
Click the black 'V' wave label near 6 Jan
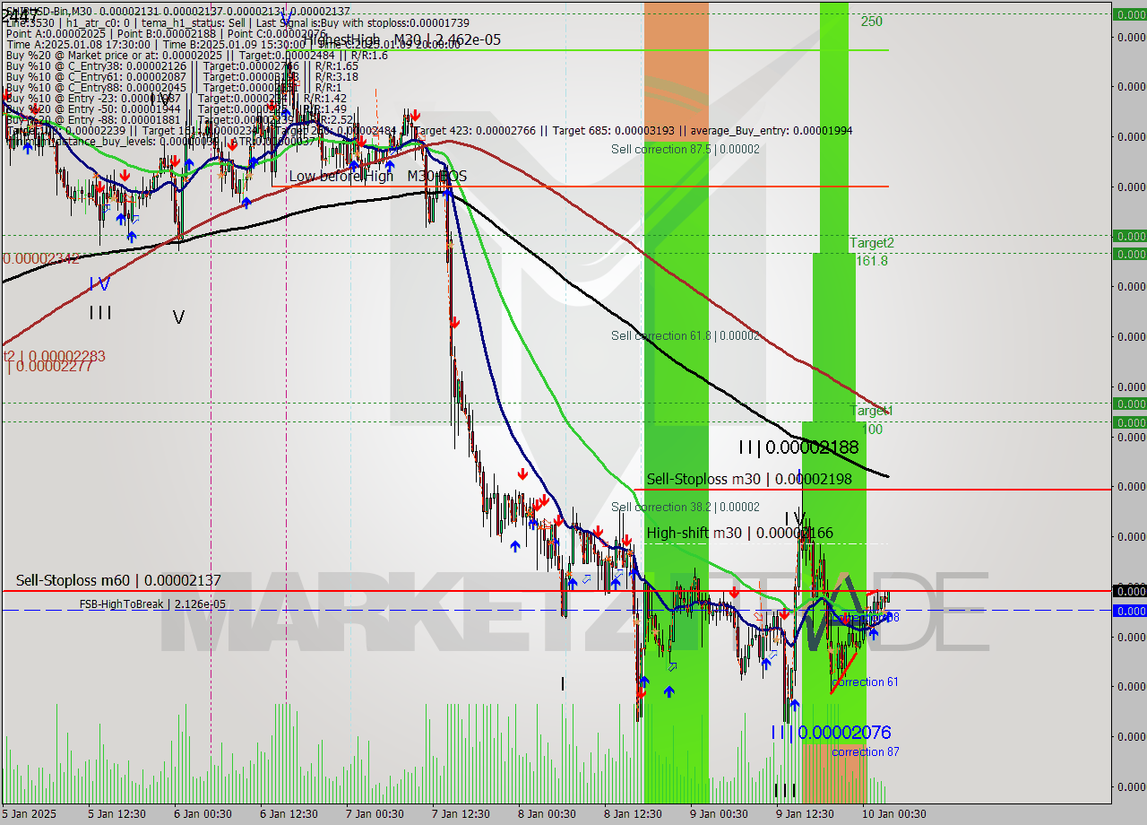(178, 317)
